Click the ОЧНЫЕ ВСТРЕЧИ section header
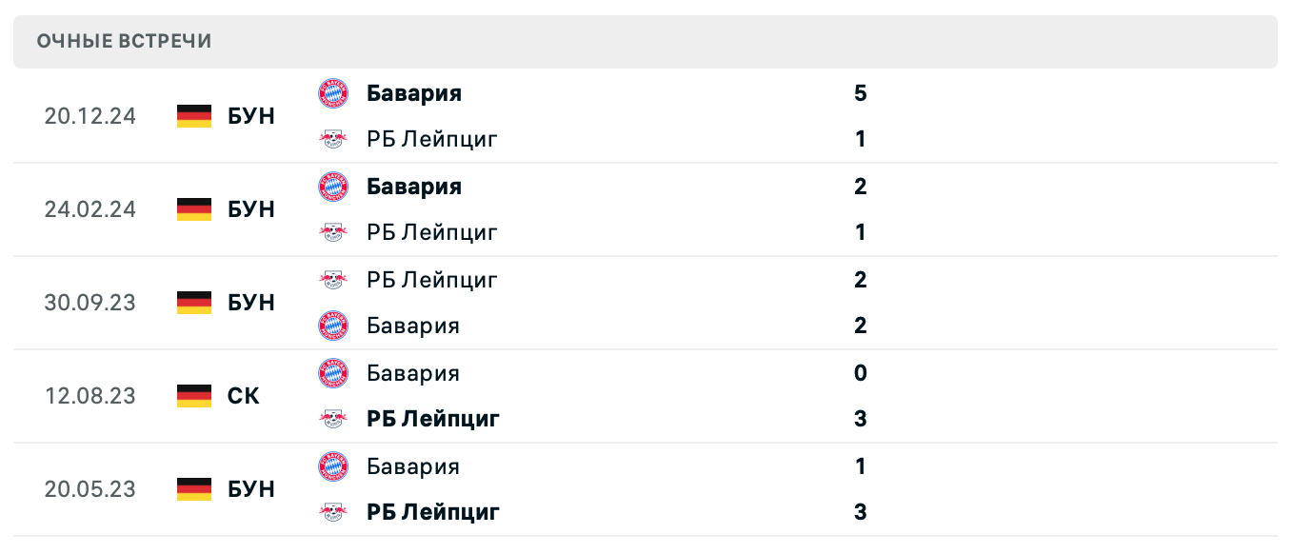The image size is (1293, 554). point(124,41)
